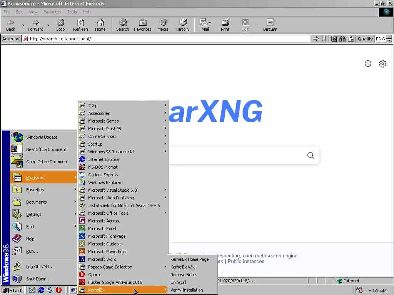Screen dimensions: 394x295
Task: Launch Opera from Programs menu
Action: pyautogui.click(x=123, y=275)
